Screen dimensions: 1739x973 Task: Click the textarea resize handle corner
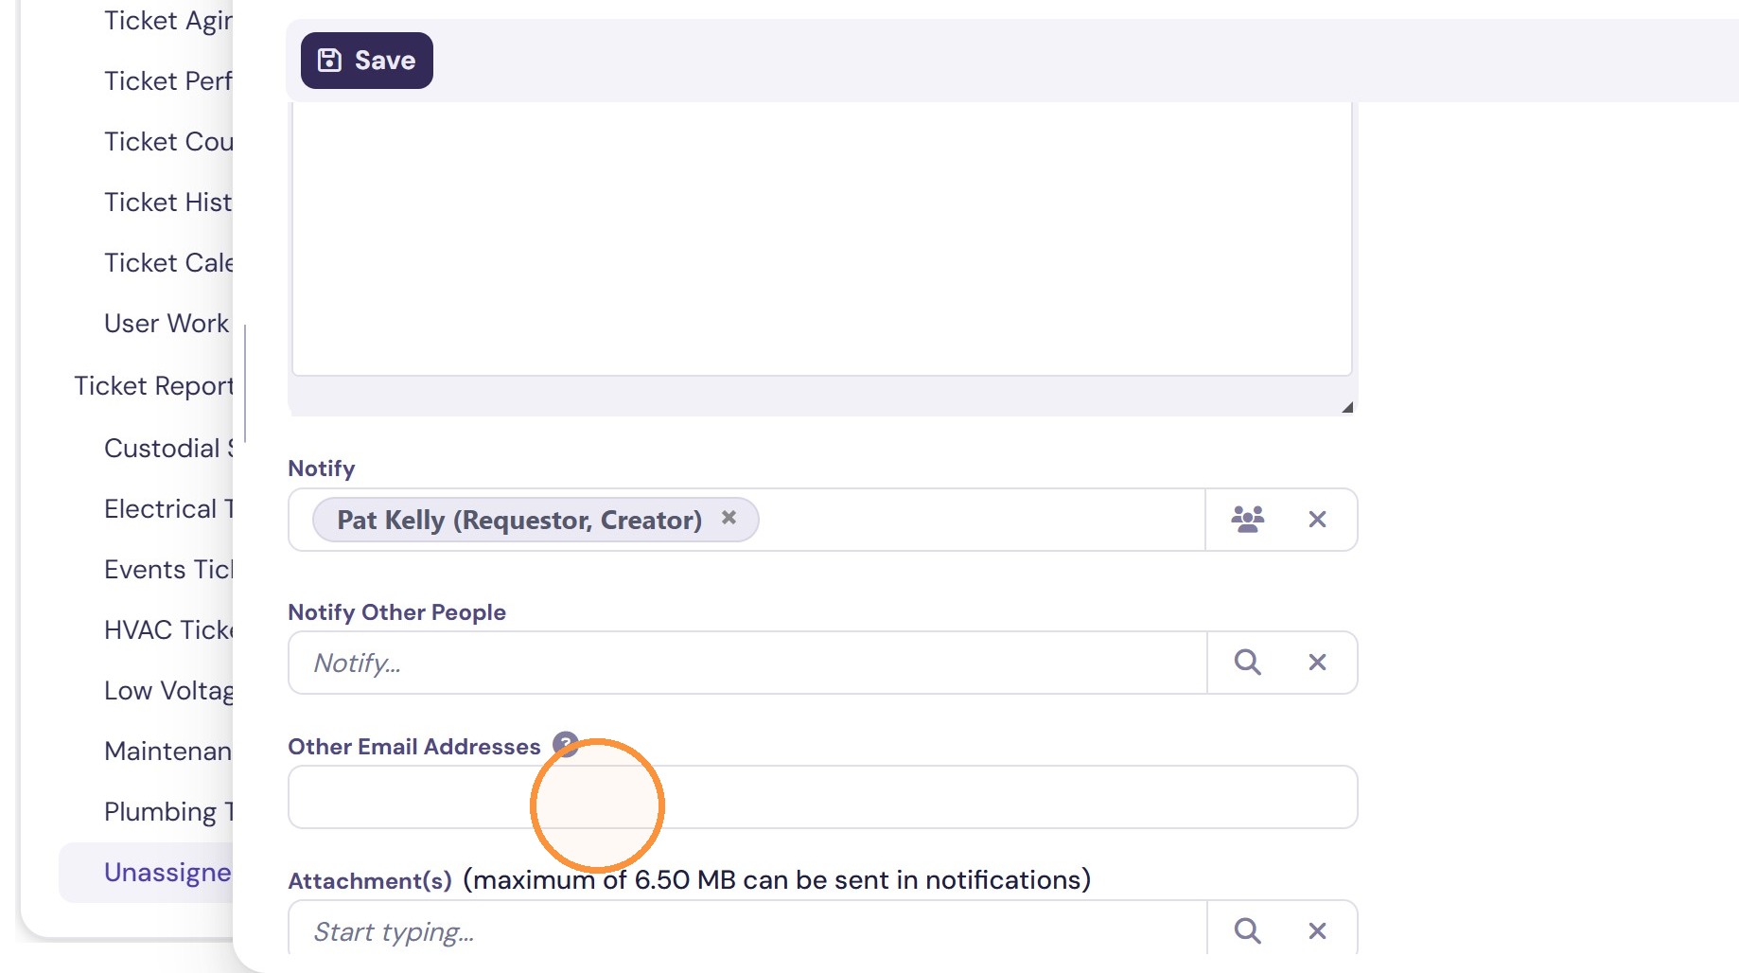(x=1347, y=407)
